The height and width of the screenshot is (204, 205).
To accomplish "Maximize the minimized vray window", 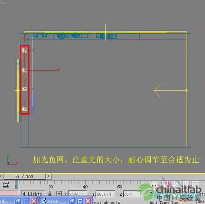I will point(80,201).
